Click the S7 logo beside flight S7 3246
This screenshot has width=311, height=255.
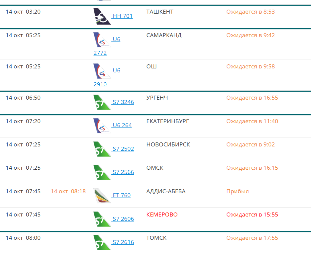click(x=102, y=102)
